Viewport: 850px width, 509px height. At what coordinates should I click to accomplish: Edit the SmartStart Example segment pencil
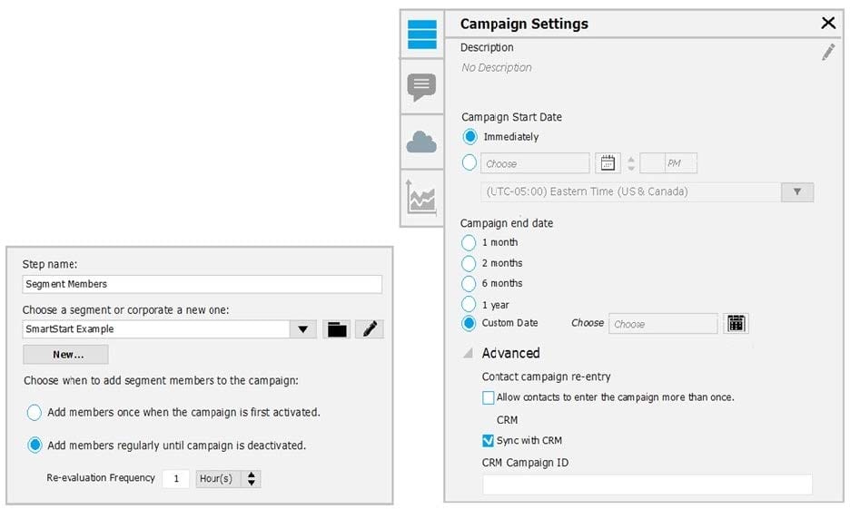point(370,329)
